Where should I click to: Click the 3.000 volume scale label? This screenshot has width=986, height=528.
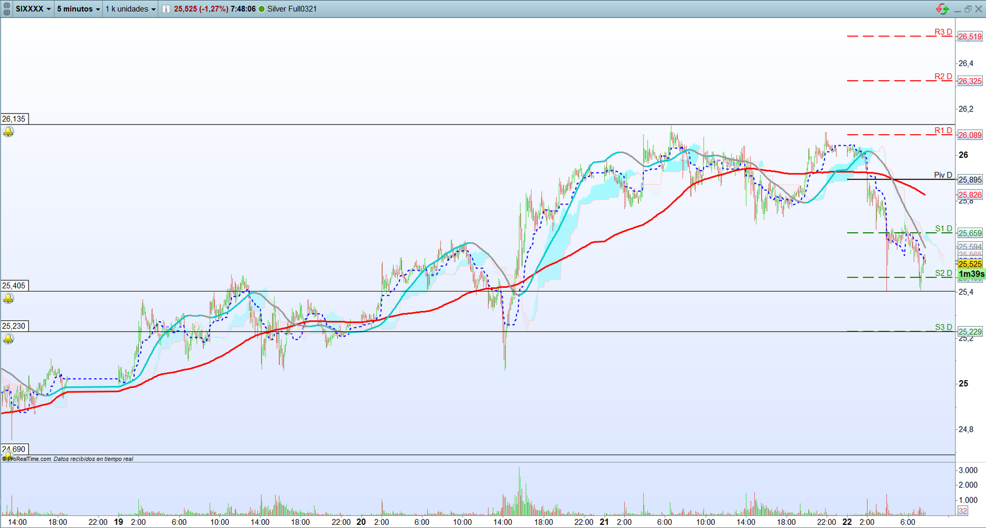pos(968,470)
